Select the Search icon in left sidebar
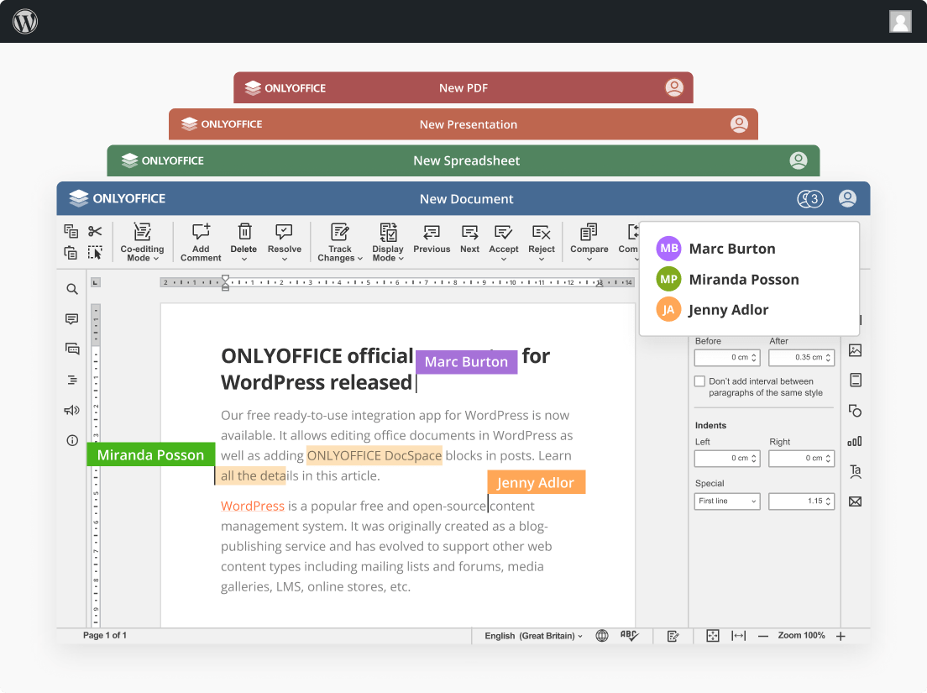 [71, 288]
